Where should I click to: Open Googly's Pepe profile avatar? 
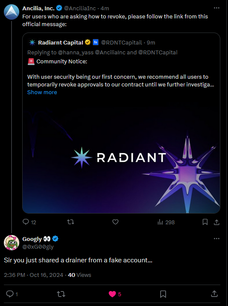[x=12, y=243]
